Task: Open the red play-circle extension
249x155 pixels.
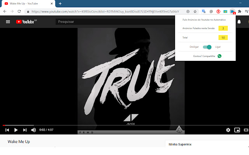Action: click(218, 11)
